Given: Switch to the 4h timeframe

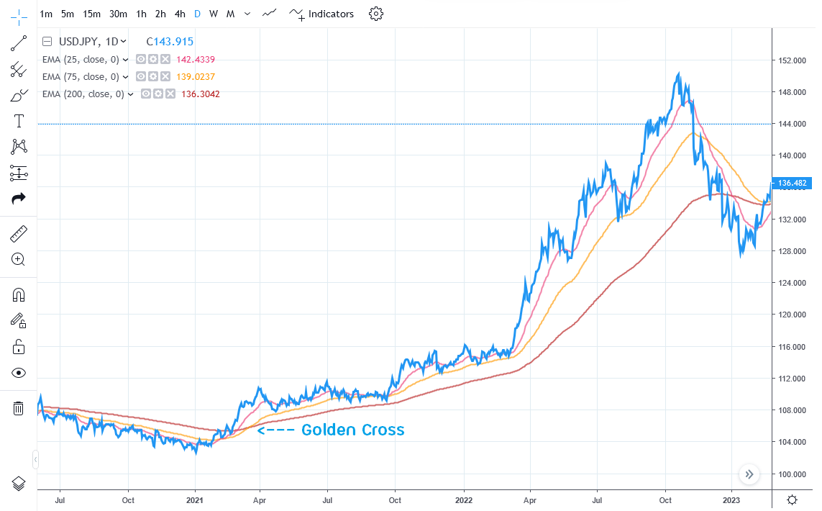Looking at the screenshot, I should click(x=180, y=14).
